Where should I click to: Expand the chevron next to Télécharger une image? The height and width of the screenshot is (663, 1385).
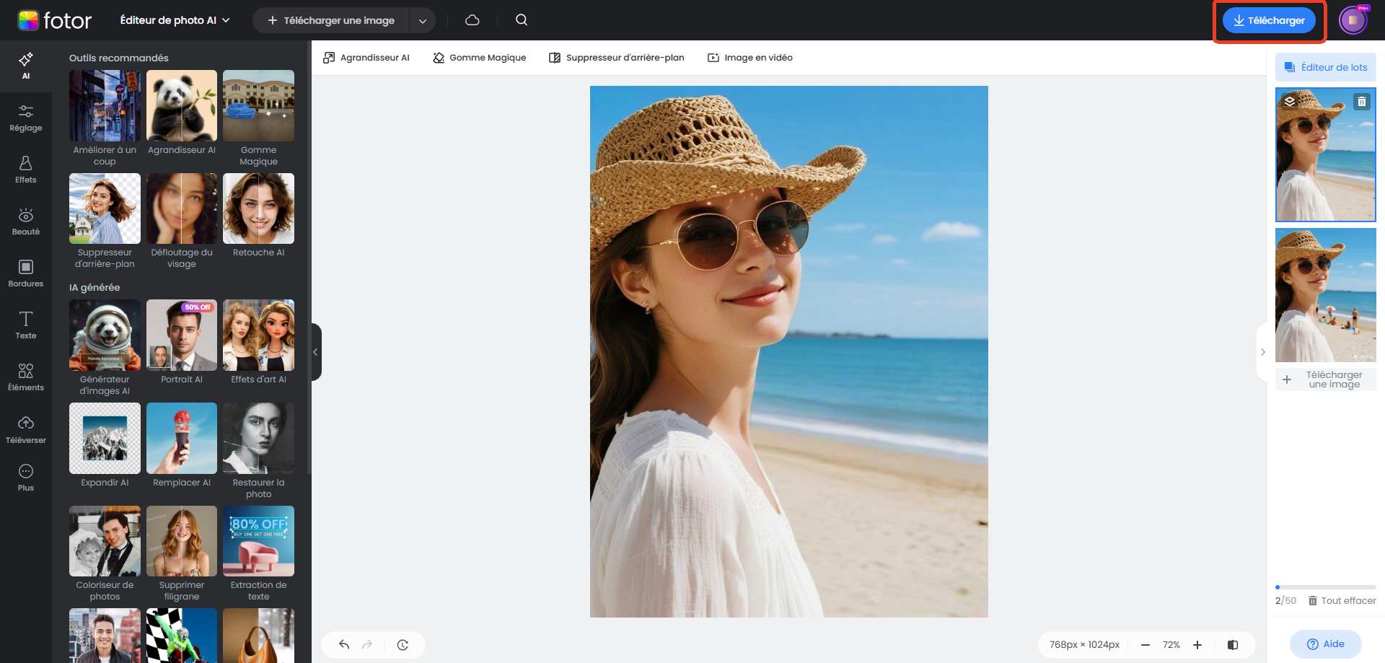[422, 19]
